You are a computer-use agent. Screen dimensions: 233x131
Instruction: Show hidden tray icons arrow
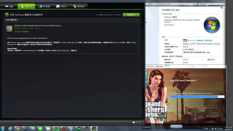click(209, 128)
